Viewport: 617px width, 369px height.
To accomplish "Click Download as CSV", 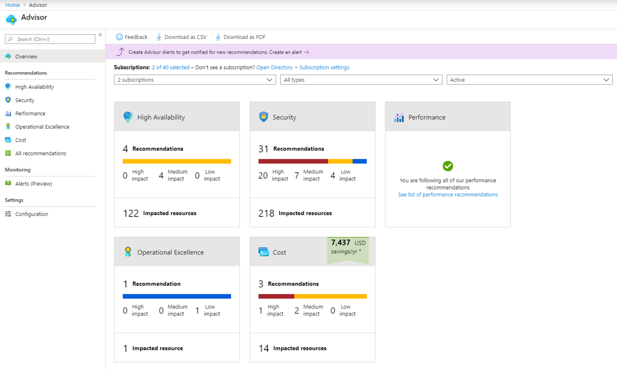I will [181, 37].
